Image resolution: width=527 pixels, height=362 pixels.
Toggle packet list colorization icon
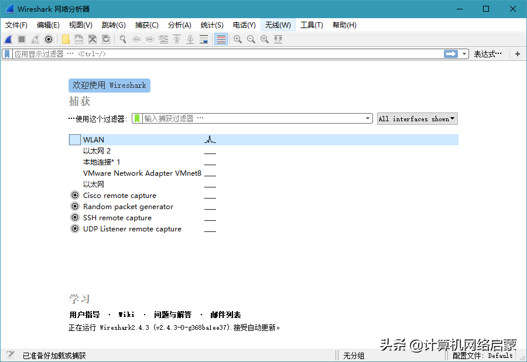220,39
